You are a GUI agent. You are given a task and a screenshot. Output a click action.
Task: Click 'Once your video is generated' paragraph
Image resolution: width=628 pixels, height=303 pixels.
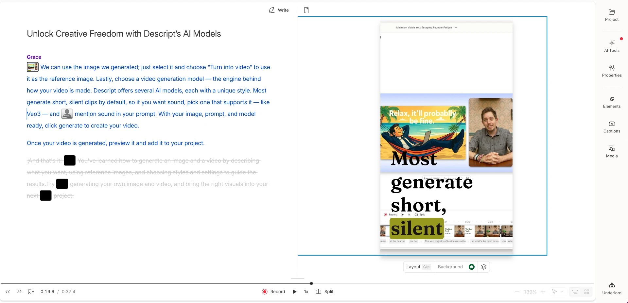click(115, 143)
